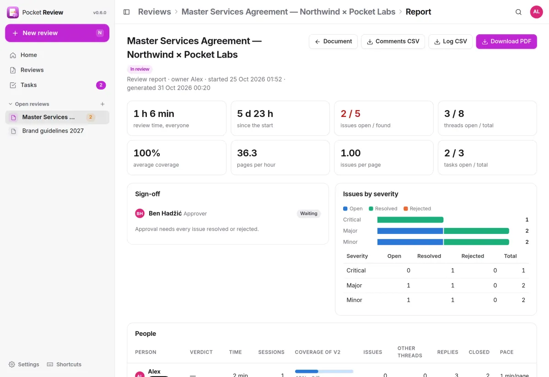549x377 pixels.
Task: Collapse the Open reviews section
Action: click(x=29, y=104)
